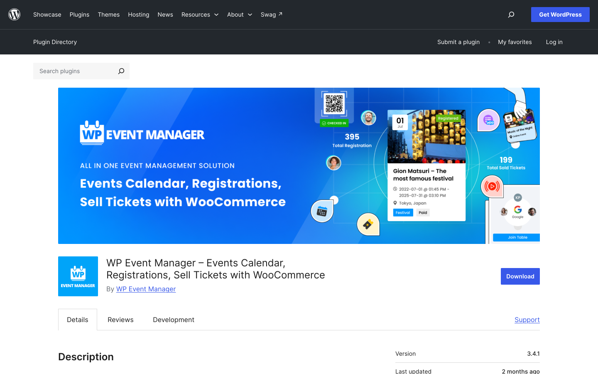This screenshot has width=598, height=374.
Task: Click the Log in link
Action: point(554,42)
